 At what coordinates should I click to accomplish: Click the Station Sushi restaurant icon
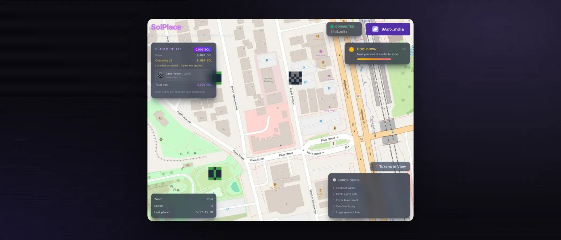(x=323, y=62)
